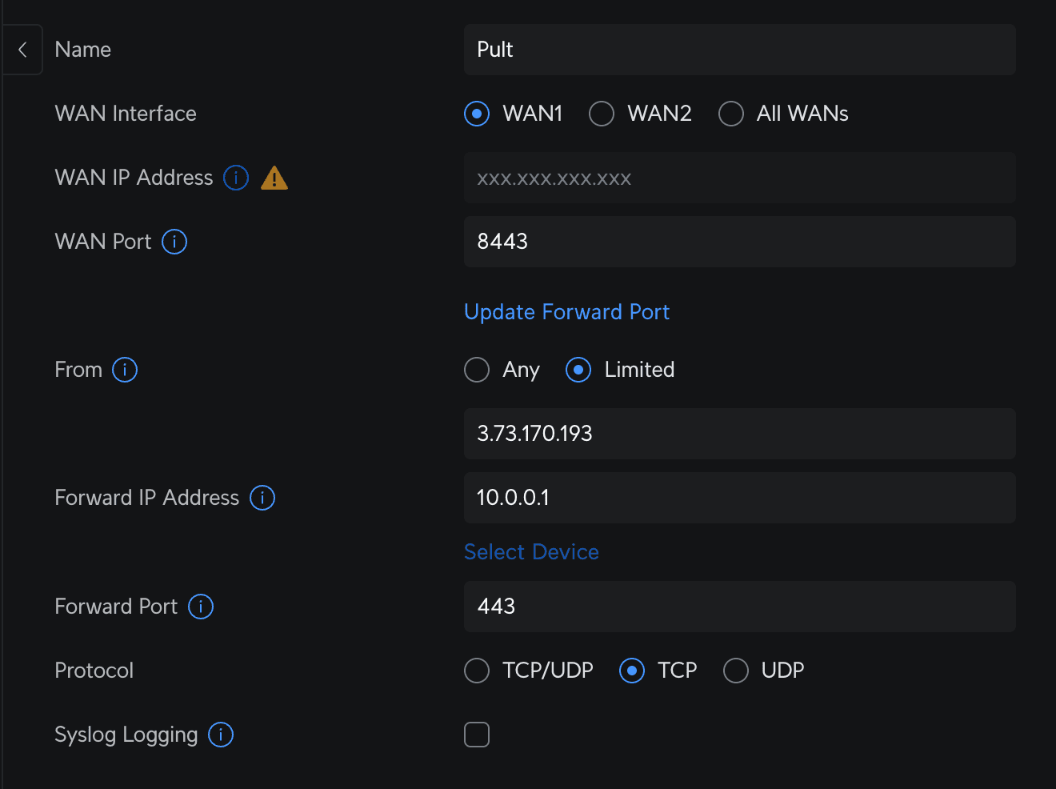The width and height of the screenshot is (1056, 789).
Task: Open the Forward Port info tooltip
Action: 200,607
